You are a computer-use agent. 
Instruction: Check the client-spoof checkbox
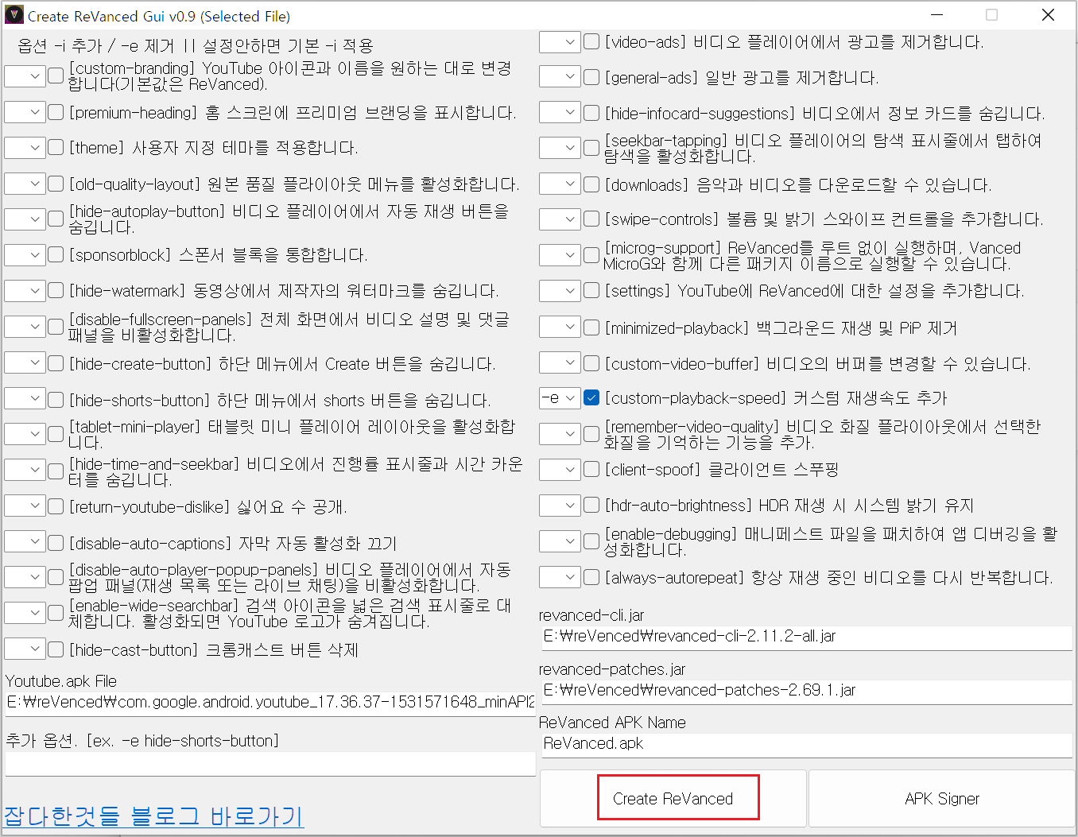tap(591, 469)
